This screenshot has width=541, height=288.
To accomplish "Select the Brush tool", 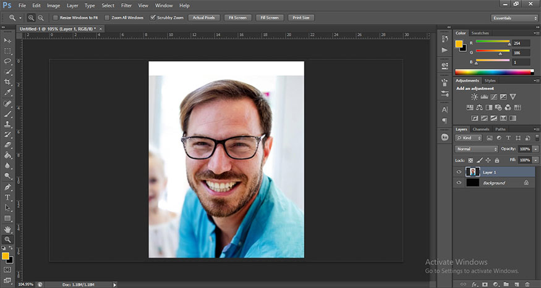I will 7,114.
